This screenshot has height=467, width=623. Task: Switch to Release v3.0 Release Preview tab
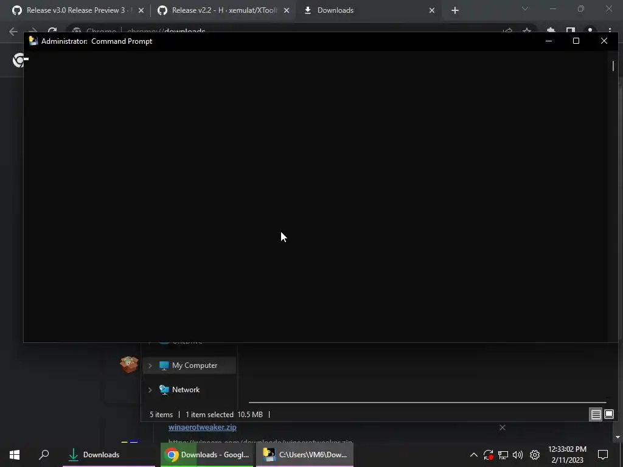tap(75, 10)
